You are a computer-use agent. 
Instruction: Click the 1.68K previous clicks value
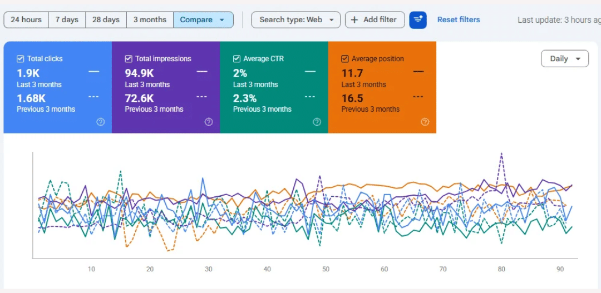click(31, 98)
